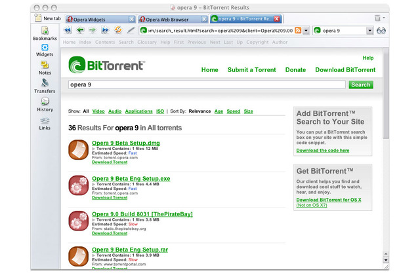Click the glasses icon beside search box
420x279 pixels.
pyautogui.click(x=381, y=31)
